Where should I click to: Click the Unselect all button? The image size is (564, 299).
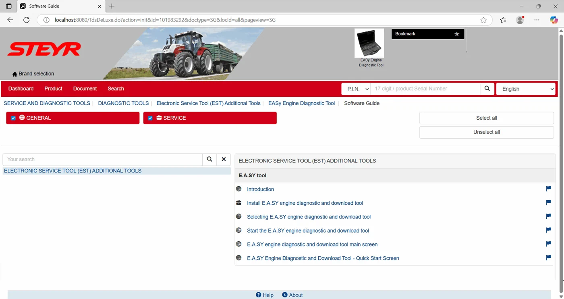click(487, 132)
